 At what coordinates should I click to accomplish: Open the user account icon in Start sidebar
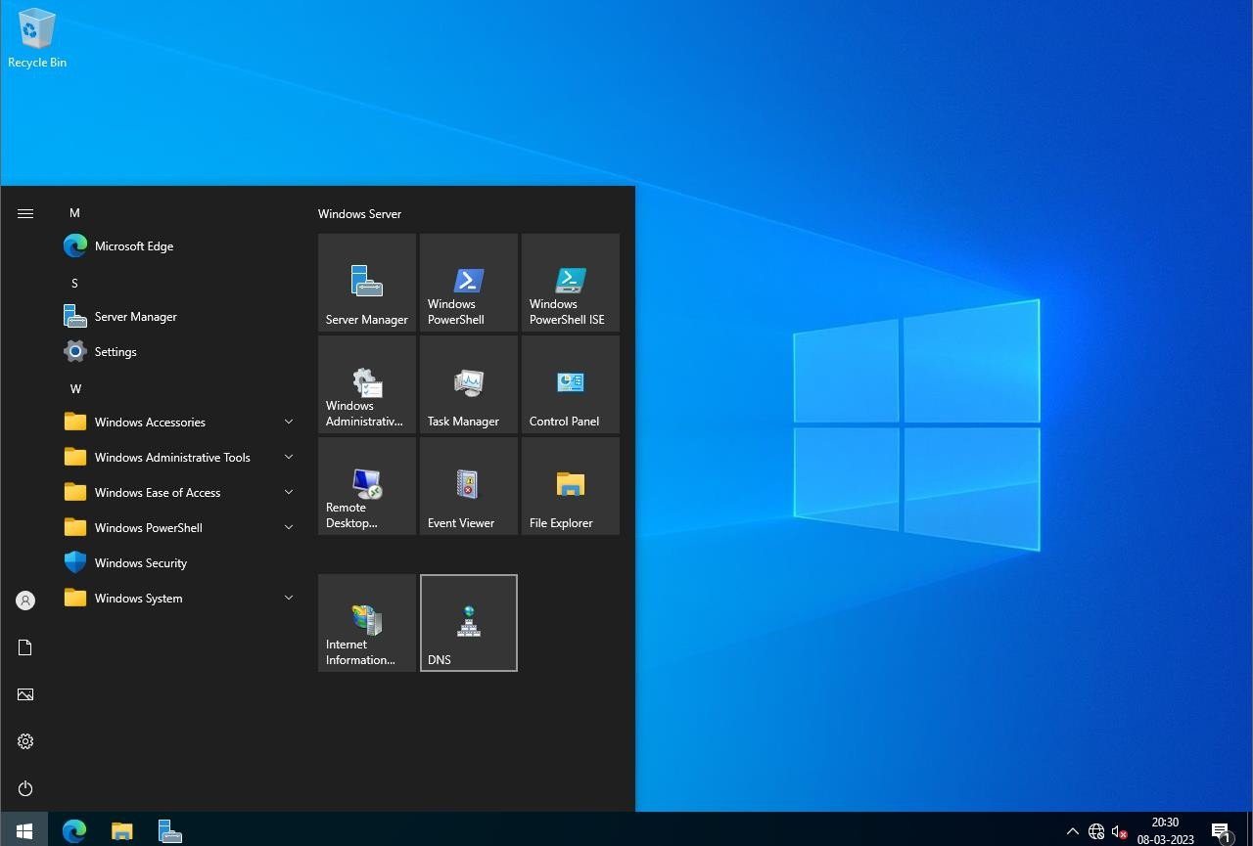[x=25, y=601]
